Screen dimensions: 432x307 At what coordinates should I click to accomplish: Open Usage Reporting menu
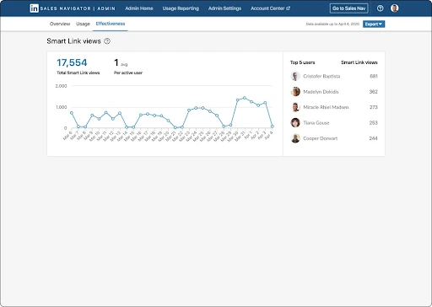tap(181, 8)
